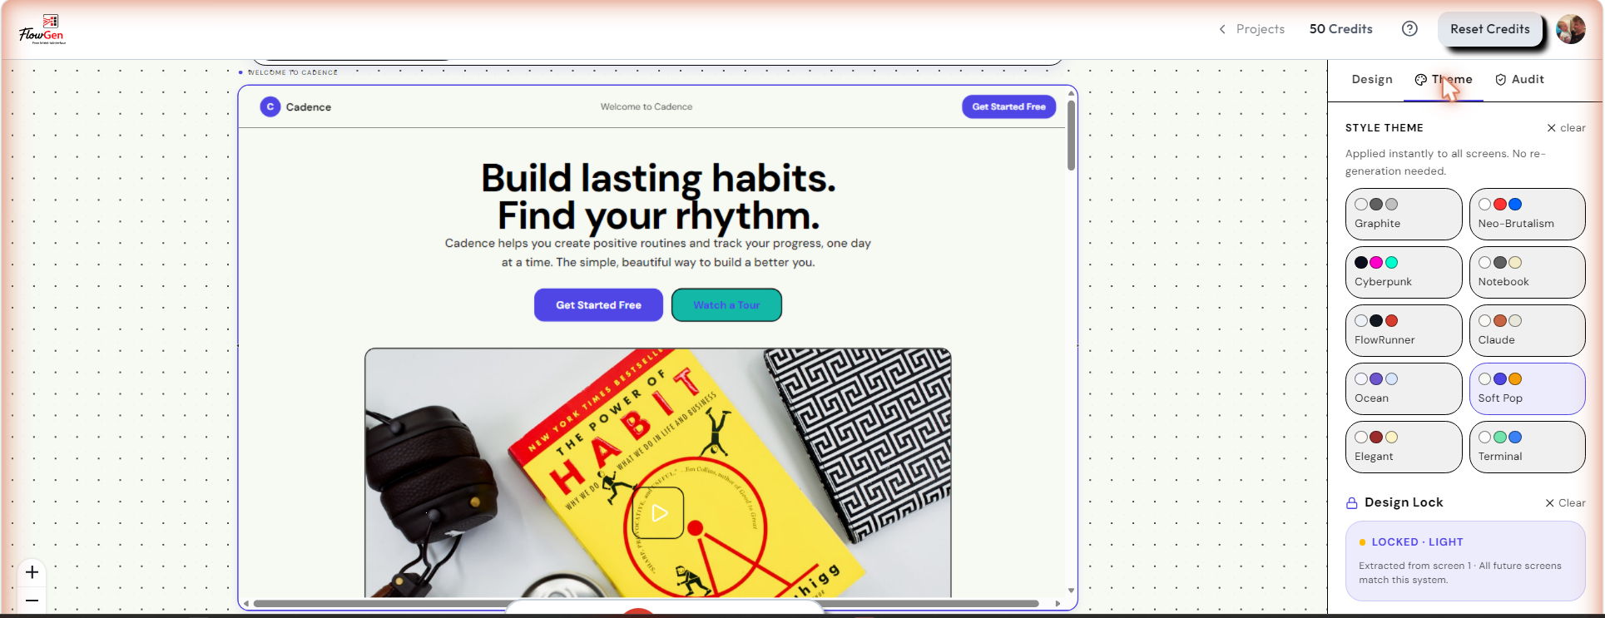
Task: View the 50 Credits balance
Action: [x=1341, y=29]
